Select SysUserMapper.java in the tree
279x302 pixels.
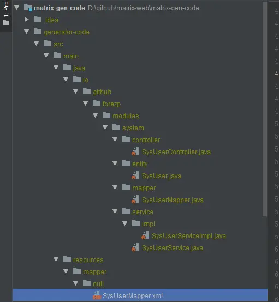point(173,200)
